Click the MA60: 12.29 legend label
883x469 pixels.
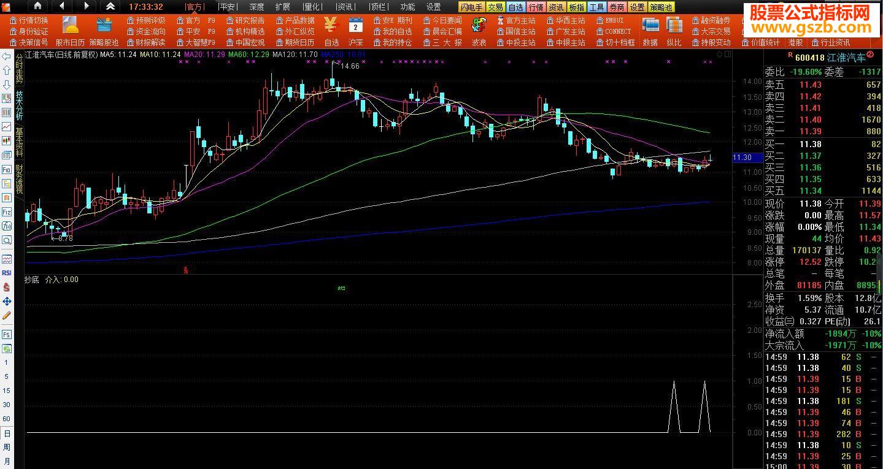point(248,55)
